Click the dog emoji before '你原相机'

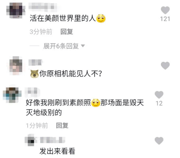34,74
